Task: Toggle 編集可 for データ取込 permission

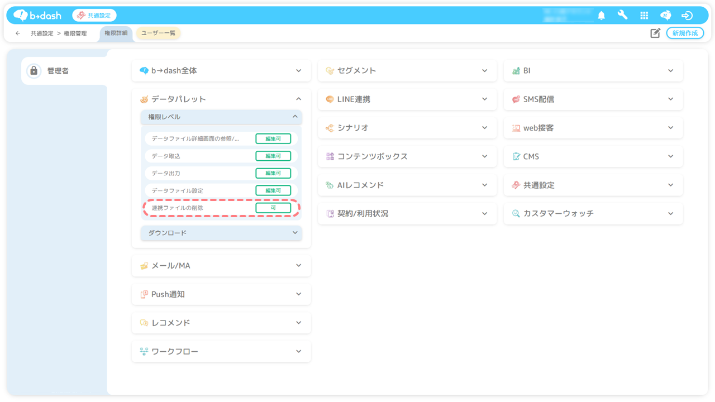Action: click(273, 156)
